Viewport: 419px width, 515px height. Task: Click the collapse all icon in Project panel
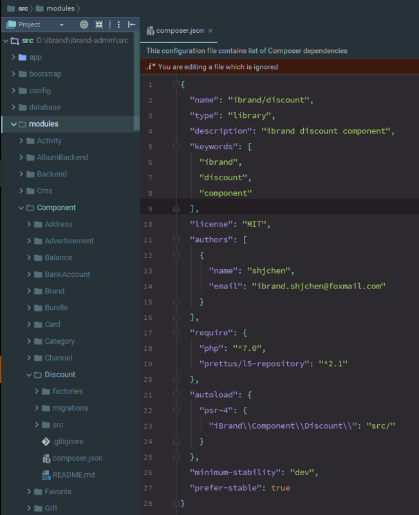coord(99,24)
